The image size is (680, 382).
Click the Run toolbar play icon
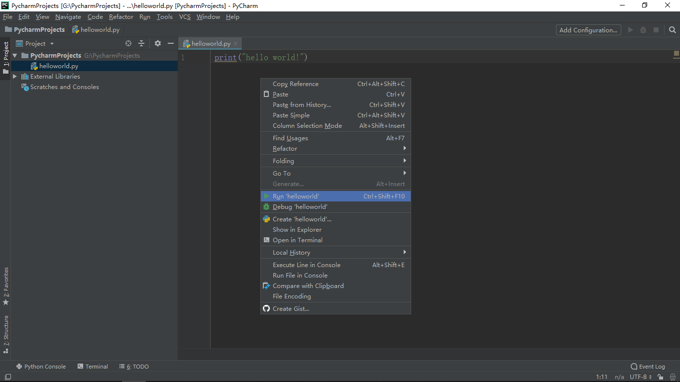click(630, 30)
